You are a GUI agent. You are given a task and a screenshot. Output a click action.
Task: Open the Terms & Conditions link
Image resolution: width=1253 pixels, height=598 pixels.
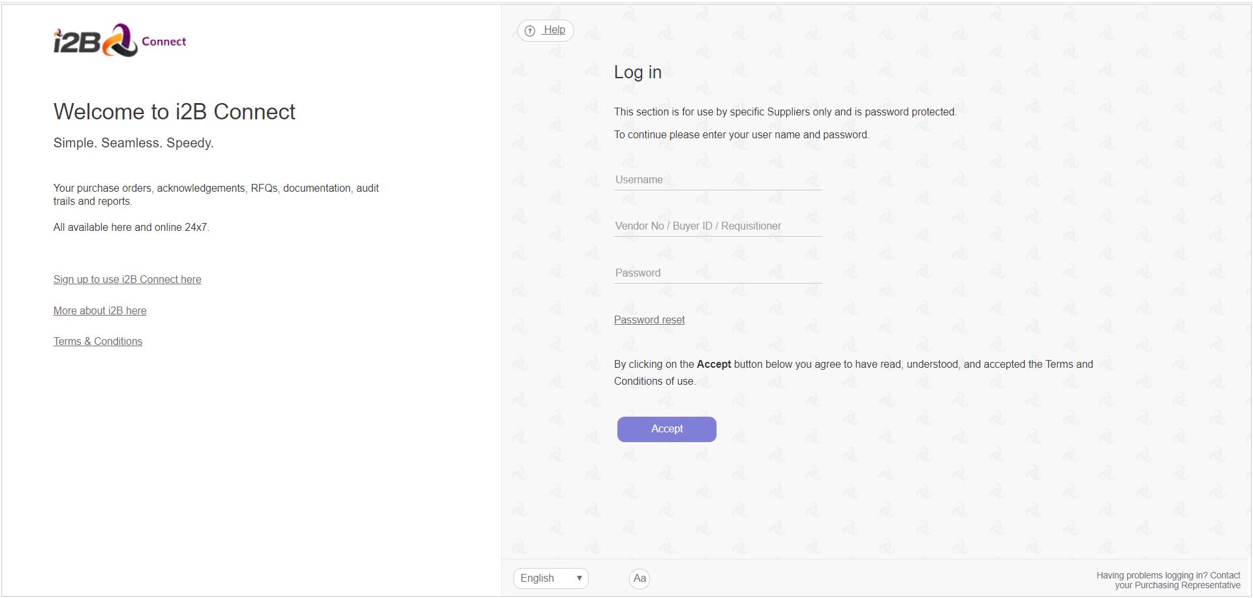pos(98,342)
